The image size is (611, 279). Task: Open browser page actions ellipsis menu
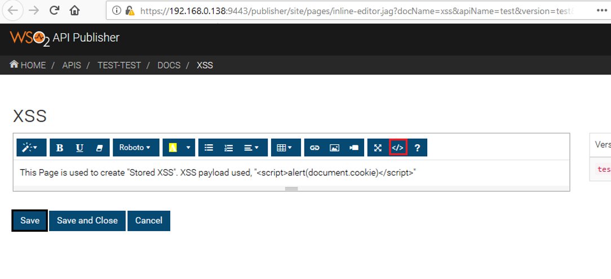click(x=601, y=11)
